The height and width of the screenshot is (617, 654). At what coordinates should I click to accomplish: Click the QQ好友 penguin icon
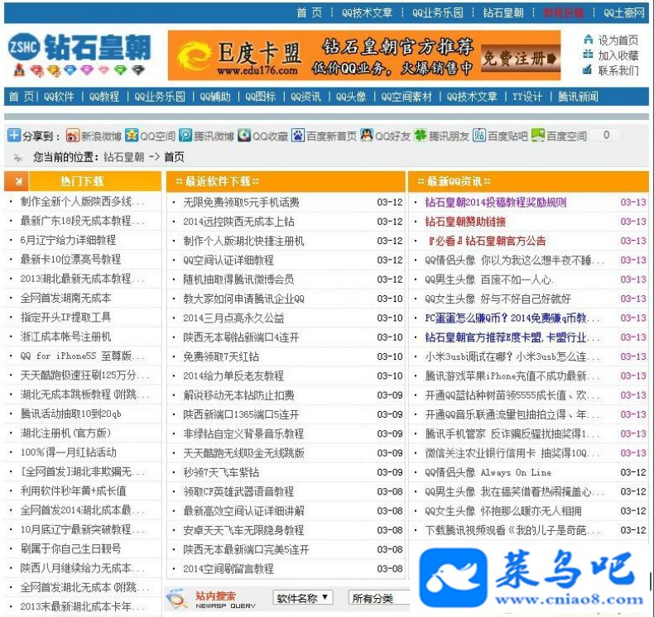pos(367,135)
